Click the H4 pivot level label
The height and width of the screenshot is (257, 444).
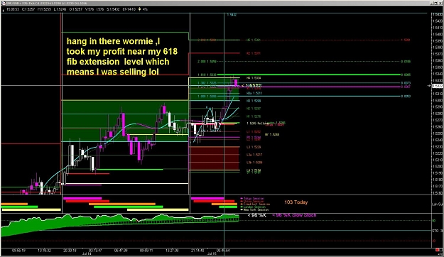(x=254, y=78)
